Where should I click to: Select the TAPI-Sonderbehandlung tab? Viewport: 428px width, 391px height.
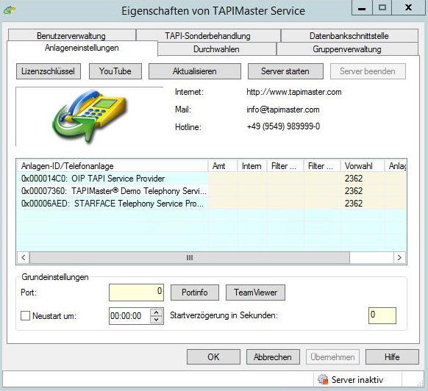click(x=207, y=35)
